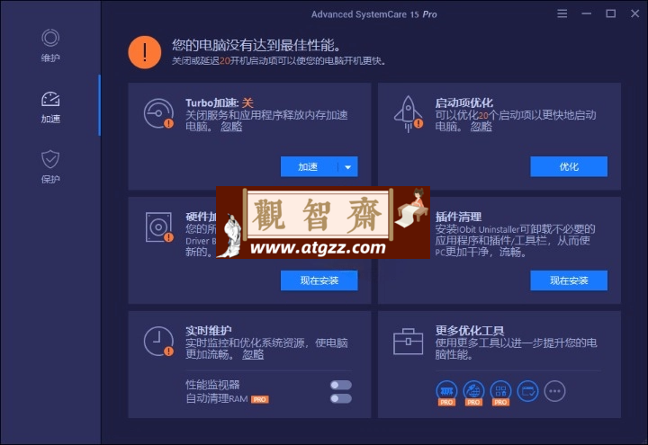Click the 实时维护 clock icon
Screen dimensions: 648x445
158,342
